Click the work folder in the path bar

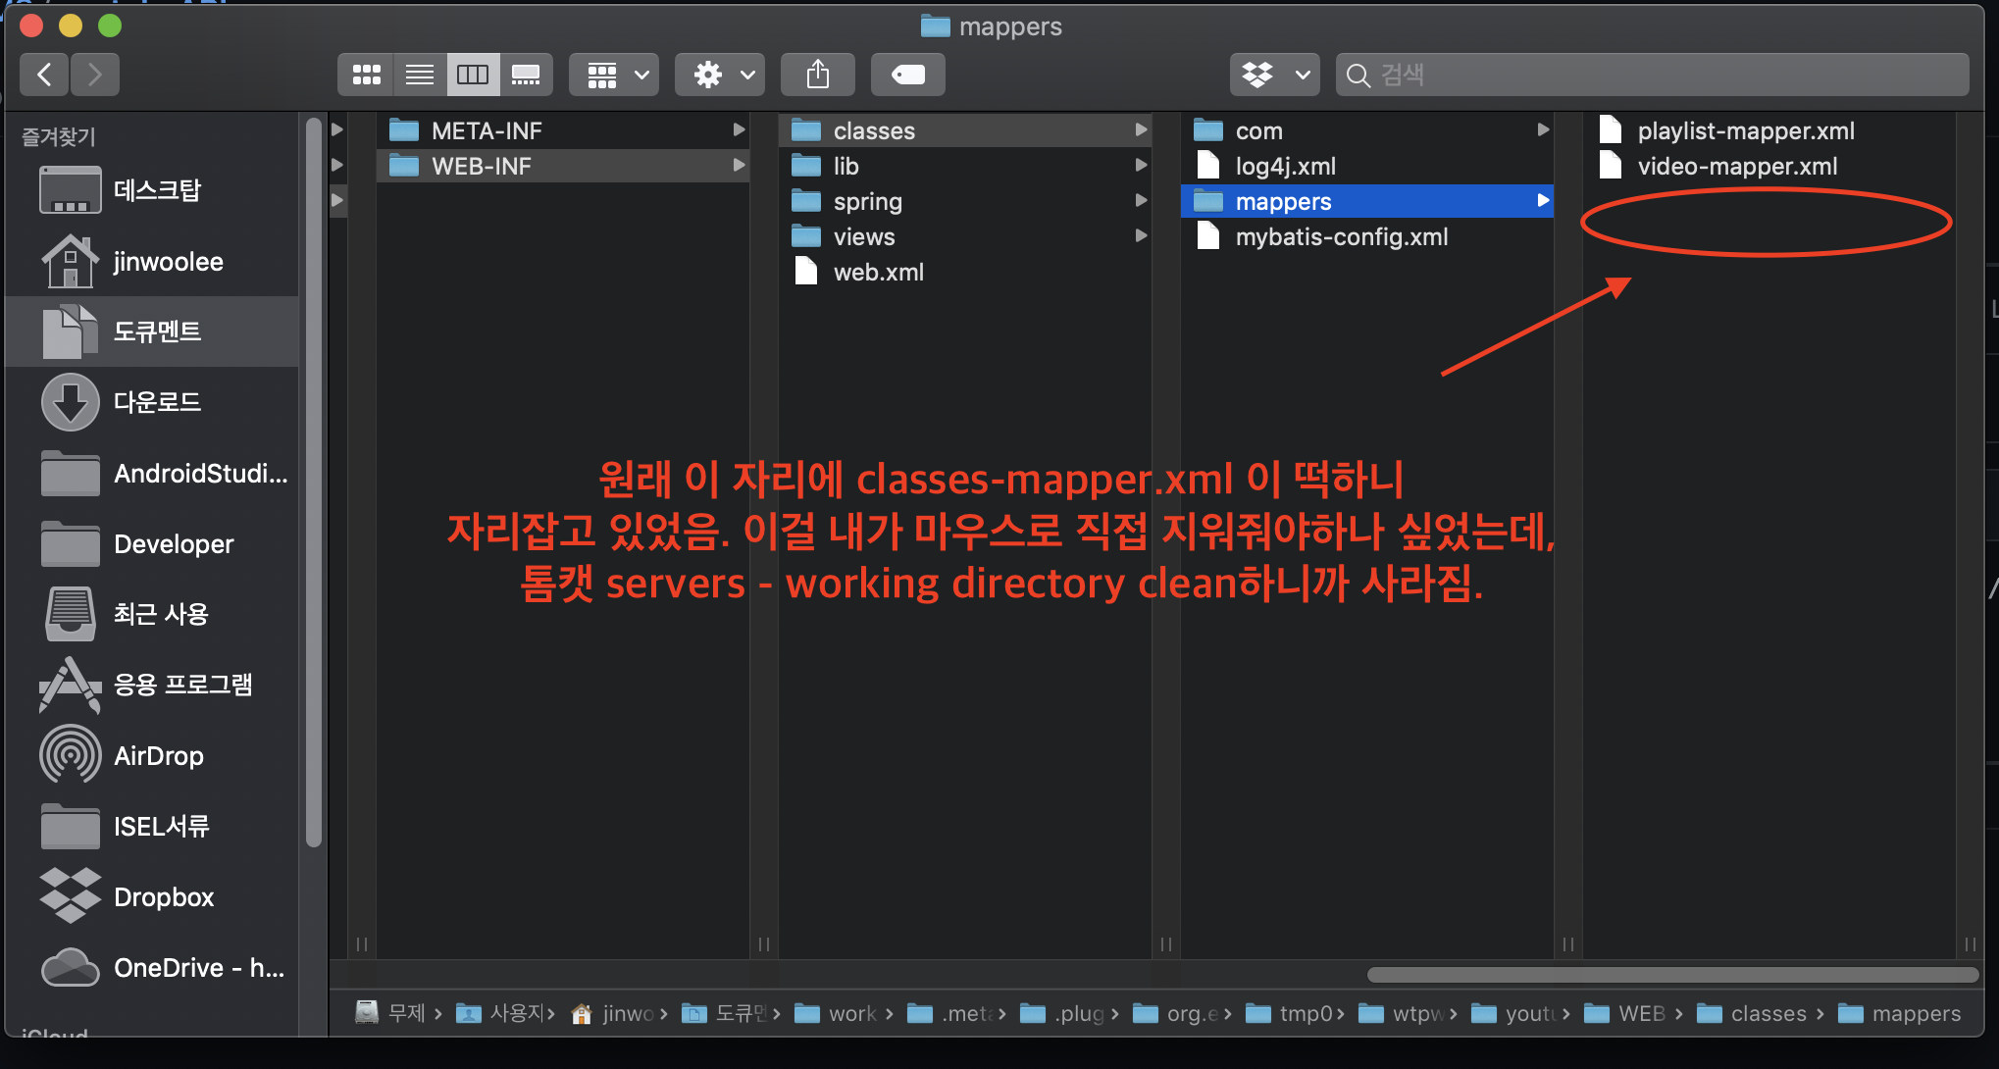click(x=851, y=1014)
